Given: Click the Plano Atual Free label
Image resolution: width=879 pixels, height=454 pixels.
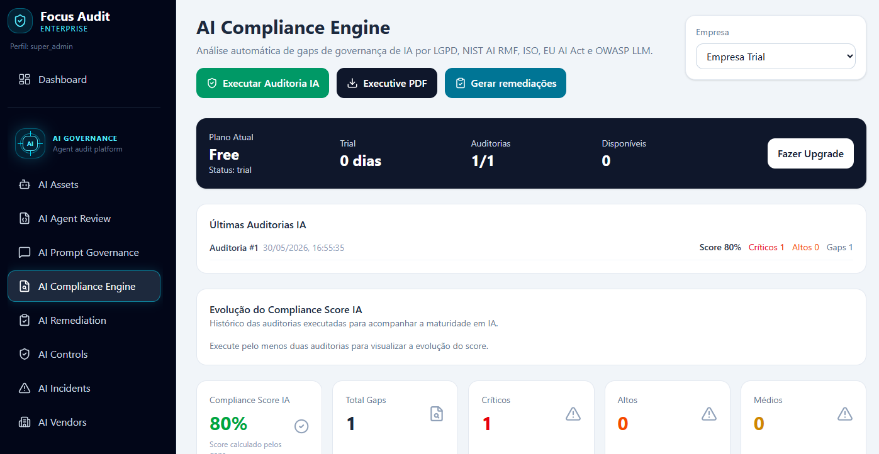Looking at the screenshot, I should click(224, 155).
